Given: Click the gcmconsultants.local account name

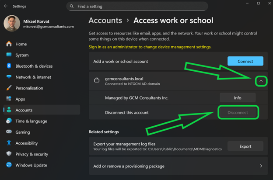Looking at the screenshot, I should click(124, 79).
